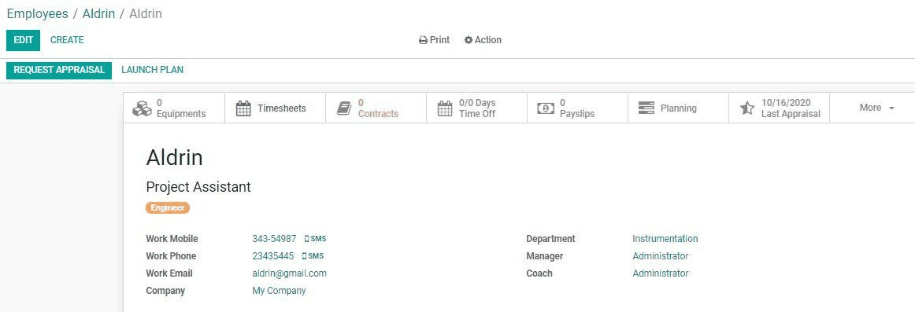Open the Coach Administrator link

click(661, 273)
